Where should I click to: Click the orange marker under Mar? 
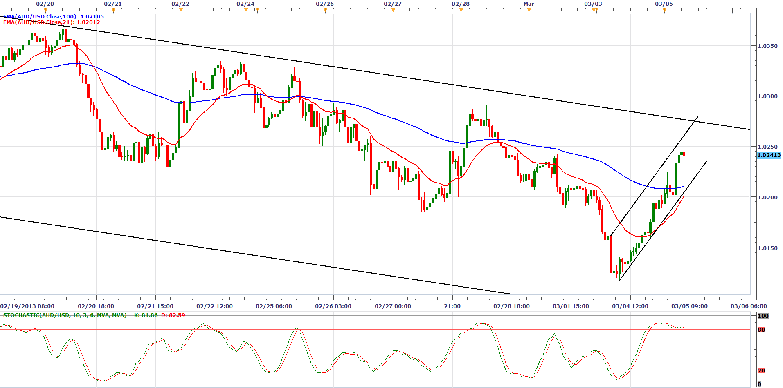tap(529, 10)
